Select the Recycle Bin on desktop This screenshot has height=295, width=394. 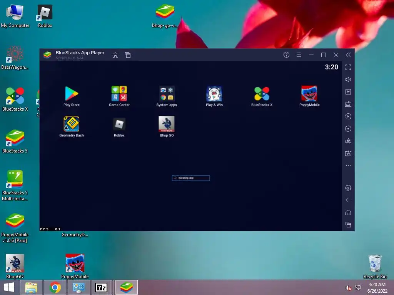pyautogui.click(x=375, y=267)
